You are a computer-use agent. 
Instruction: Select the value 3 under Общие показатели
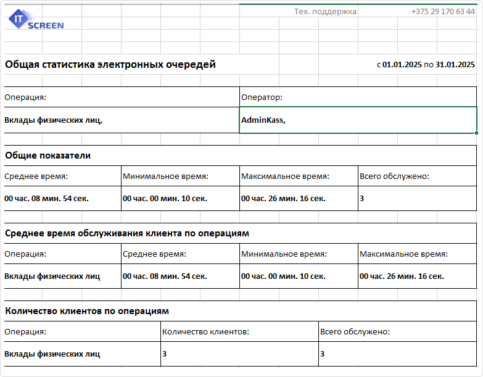coord(362,199)
